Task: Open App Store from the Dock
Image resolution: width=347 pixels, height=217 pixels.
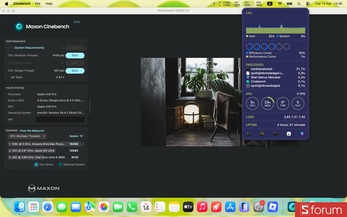Action: point(230,207)
